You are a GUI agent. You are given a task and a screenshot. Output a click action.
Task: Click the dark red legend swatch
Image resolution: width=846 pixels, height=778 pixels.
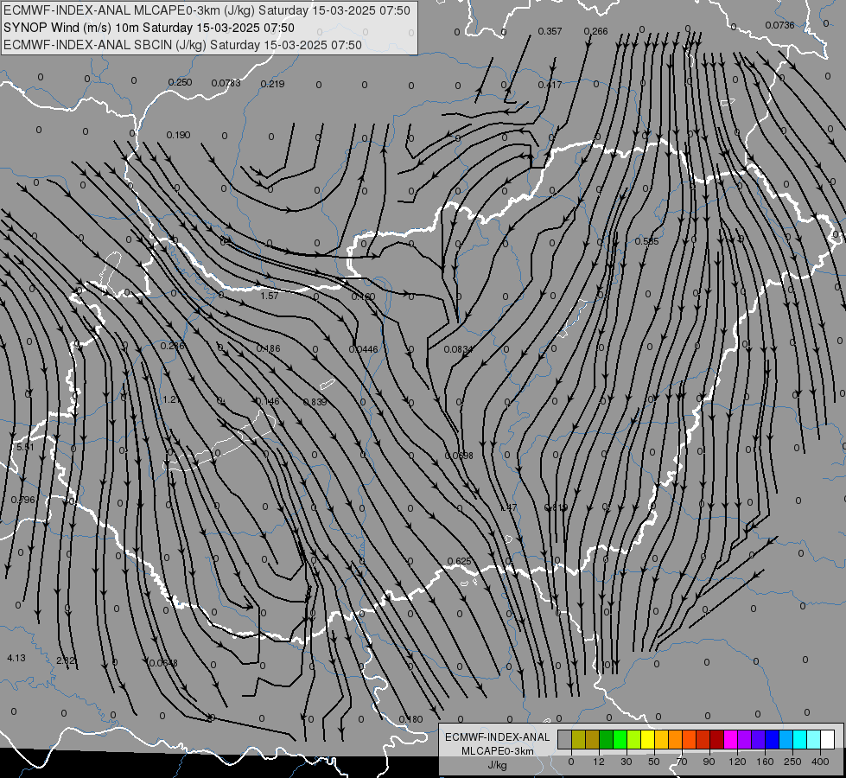[717, 740]
